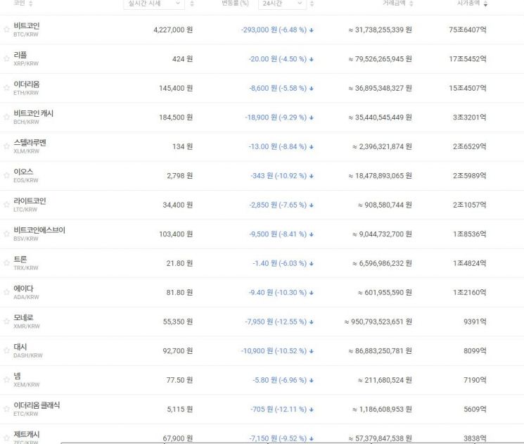Image resolution: width=524 pixels, height=444 pixels.
Task: Mark 비트코인 캐시 BCH/KRW as favorite
Action: pos(6,117)
